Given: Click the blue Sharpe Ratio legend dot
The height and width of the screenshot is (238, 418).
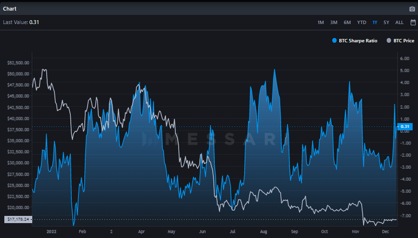Looking at the screenshot, I should [x=334, y=40].
